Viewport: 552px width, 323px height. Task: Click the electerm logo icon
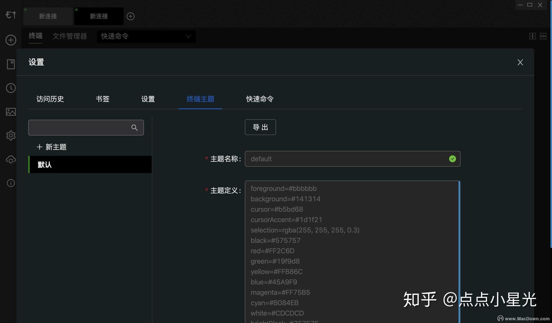click(x=11, y=15)
